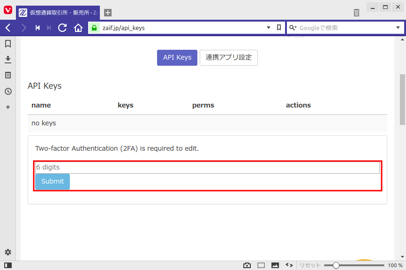Open the History panel in sidebar
The image size is (406, 270).
(x=8, y=91)
